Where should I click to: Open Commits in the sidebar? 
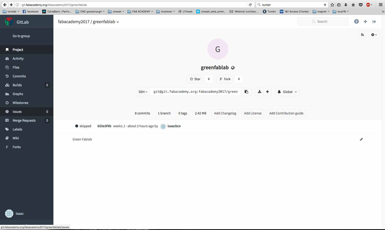19,76
